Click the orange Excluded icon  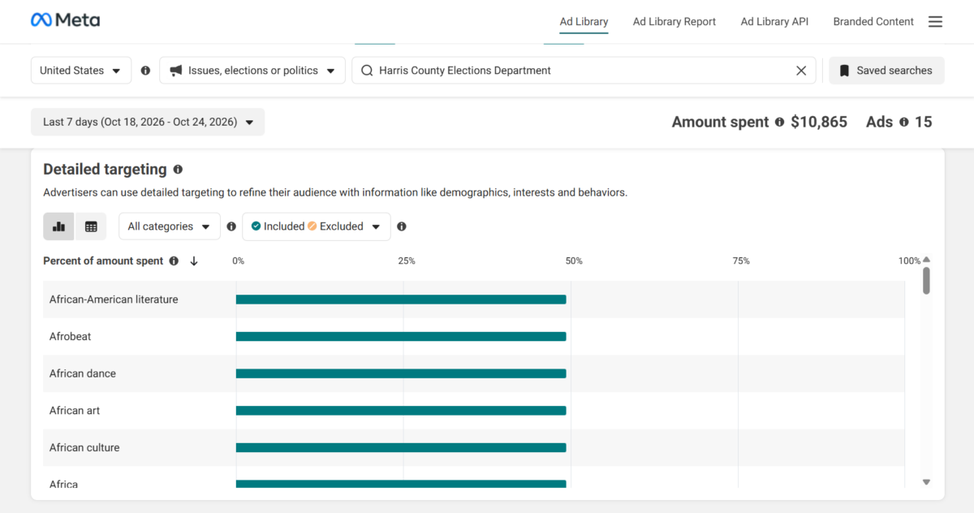click(312, 226)
